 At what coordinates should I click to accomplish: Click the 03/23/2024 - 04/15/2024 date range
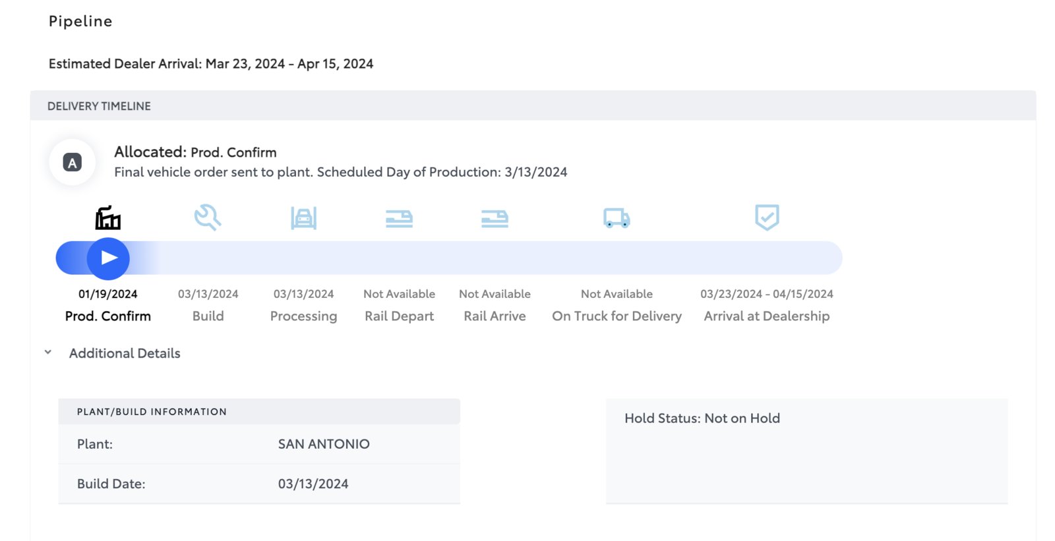coord(767,294)
